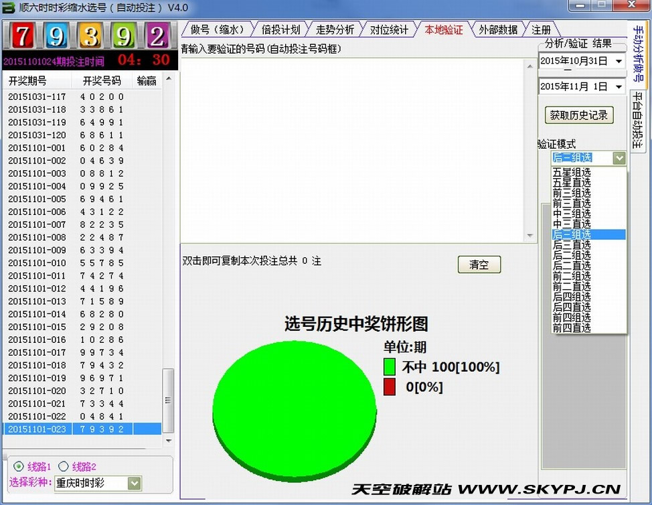The width and height of the screenshot is (652, 505).
Task: Click the purple number 2 ball
Action: [x=157, y=35]
